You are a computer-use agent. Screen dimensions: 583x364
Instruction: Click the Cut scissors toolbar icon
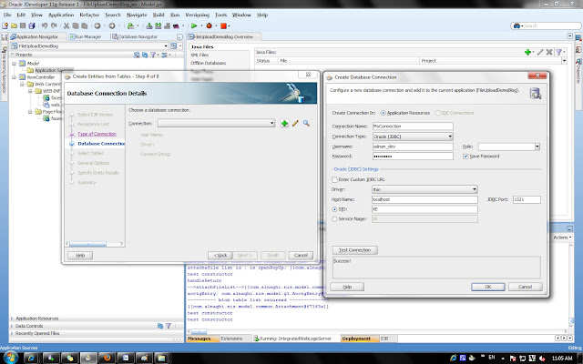tap(66, 25)
